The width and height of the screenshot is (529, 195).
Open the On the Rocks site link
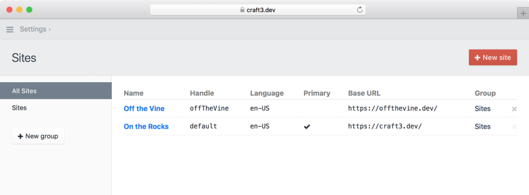(146, 127)
